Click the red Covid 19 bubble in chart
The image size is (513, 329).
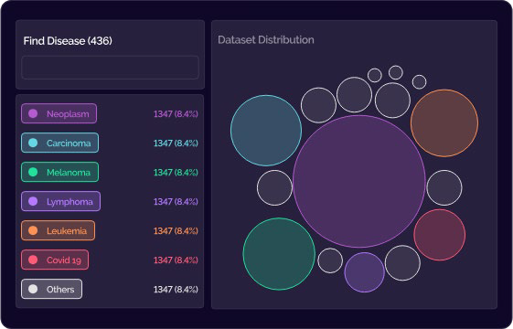[x=439, y=235]
